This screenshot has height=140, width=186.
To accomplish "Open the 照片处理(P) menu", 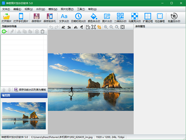I will 67,9.
